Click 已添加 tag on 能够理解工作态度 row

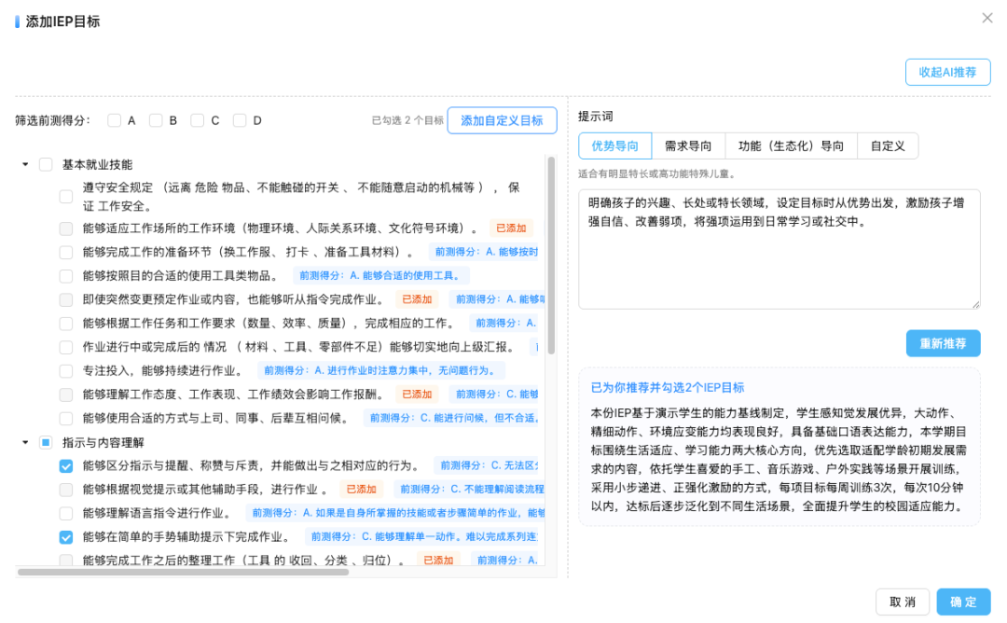[417, 395]
